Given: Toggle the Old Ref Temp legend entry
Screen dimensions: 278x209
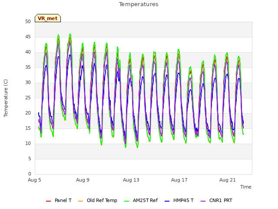Looking at the screenshot, I should click(98, 200).
